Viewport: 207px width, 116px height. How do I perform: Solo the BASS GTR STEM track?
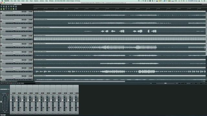pos(32,20)
